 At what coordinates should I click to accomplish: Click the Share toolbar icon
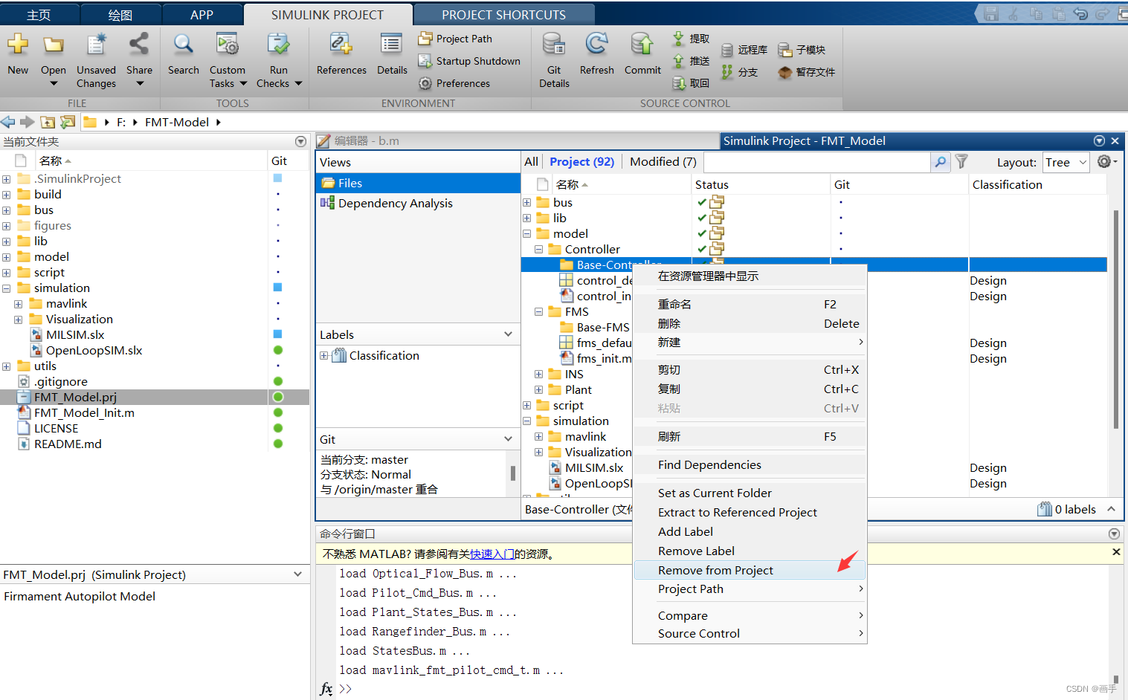139,45
